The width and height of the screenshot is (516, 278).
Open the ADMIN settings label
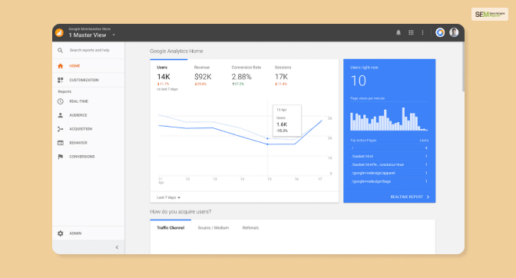pos(75,233)
